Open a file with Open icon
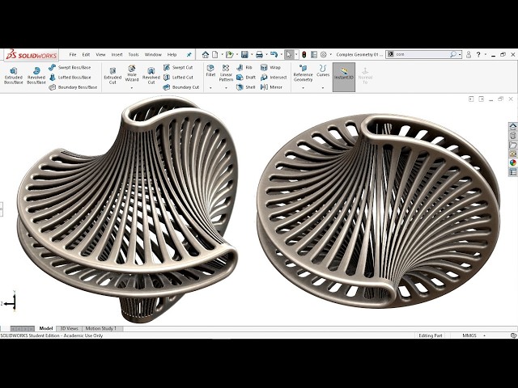 tap(229, 54)
